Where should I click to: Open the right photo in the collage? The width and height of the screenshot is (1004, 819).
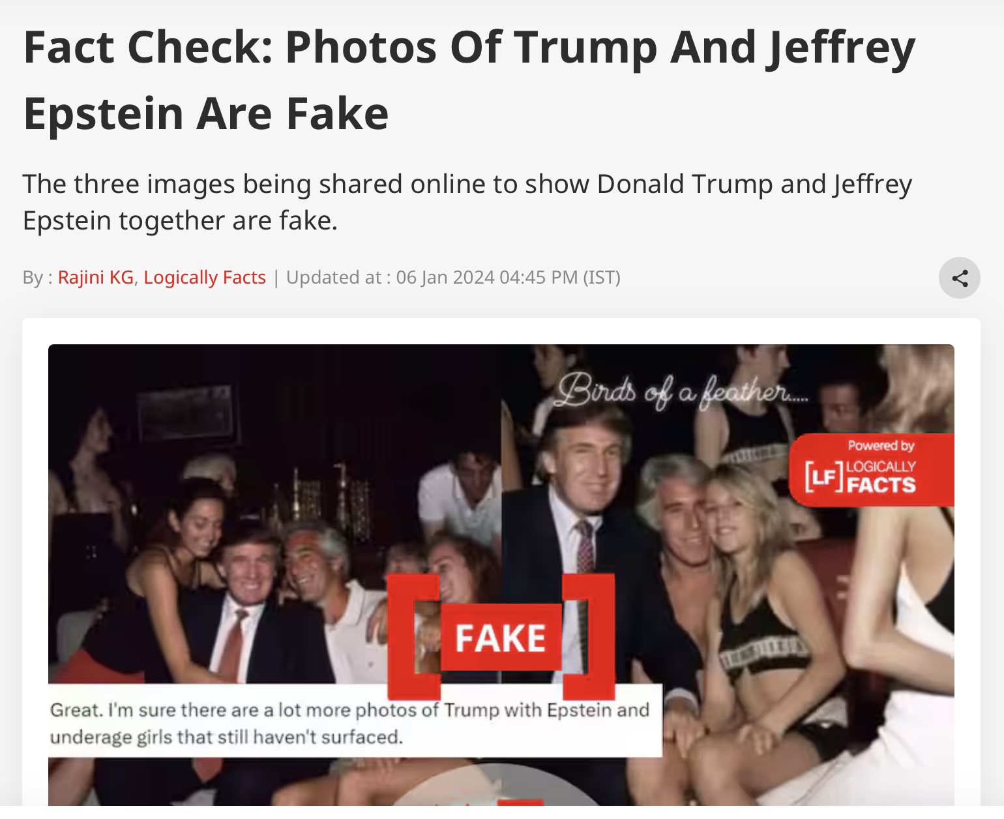pos(728,574)
